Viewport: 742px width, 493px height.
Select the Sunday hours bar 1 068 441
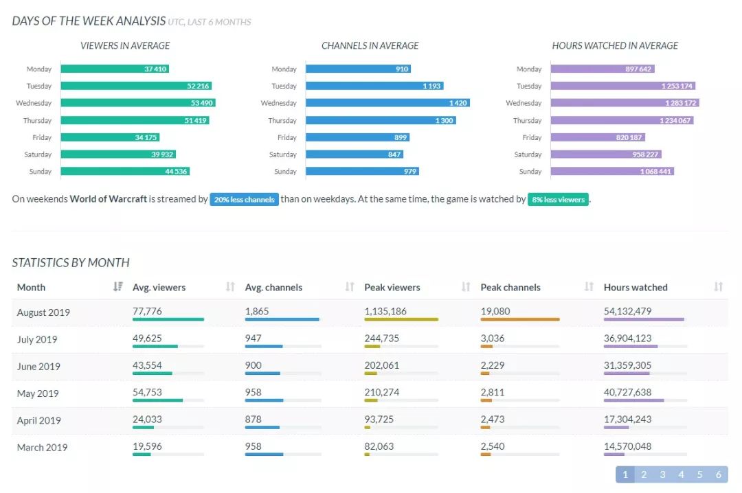tap(613, 171)
